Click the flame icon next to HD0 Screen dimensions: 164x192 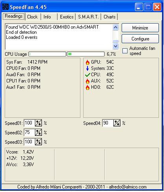(x=87, y=87)
